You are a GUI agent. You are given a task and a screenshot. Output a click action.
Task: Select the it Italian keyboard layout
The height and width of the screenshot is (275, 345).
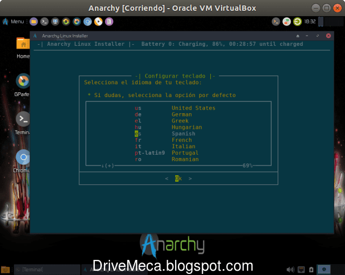coord(165,146)
